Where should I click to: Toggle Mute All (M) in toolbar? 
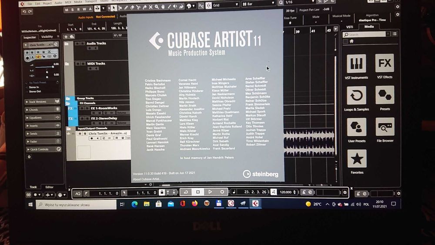coord(67,10)
